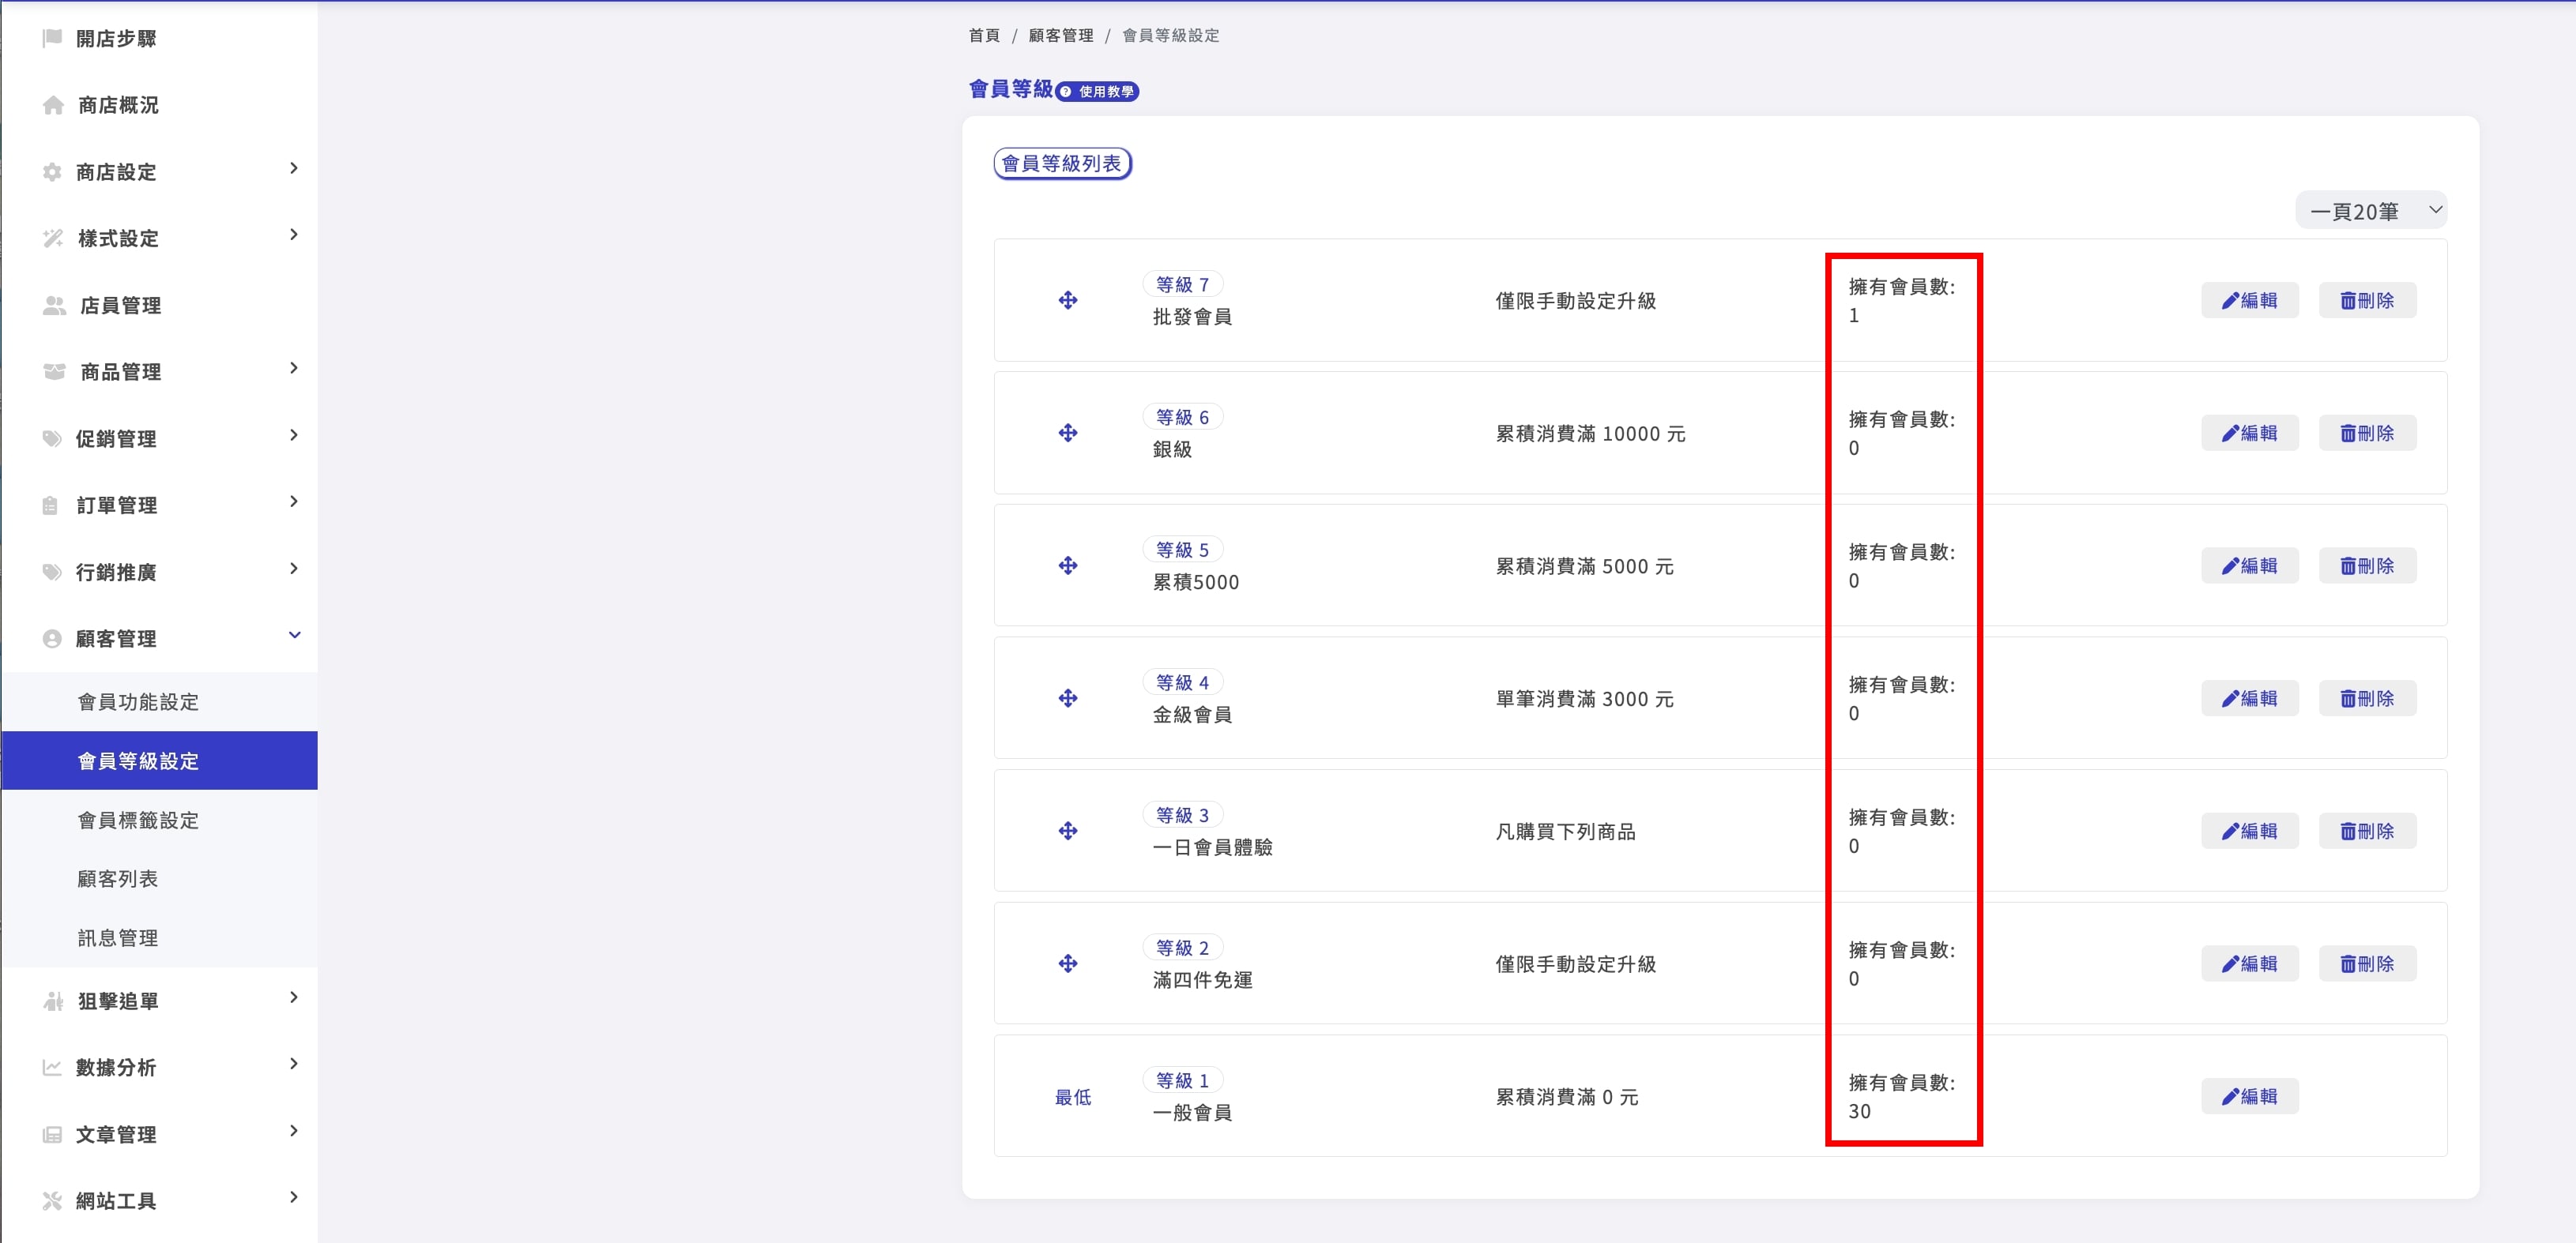Open the 一頁20筆 page size dropdown

coord(2371,211)
